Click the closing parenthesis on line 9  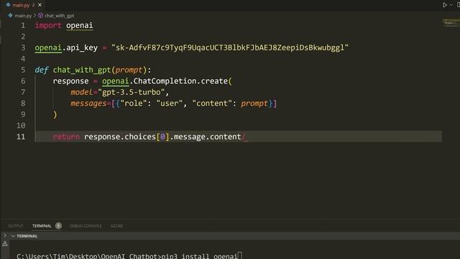tap(55, 114)
